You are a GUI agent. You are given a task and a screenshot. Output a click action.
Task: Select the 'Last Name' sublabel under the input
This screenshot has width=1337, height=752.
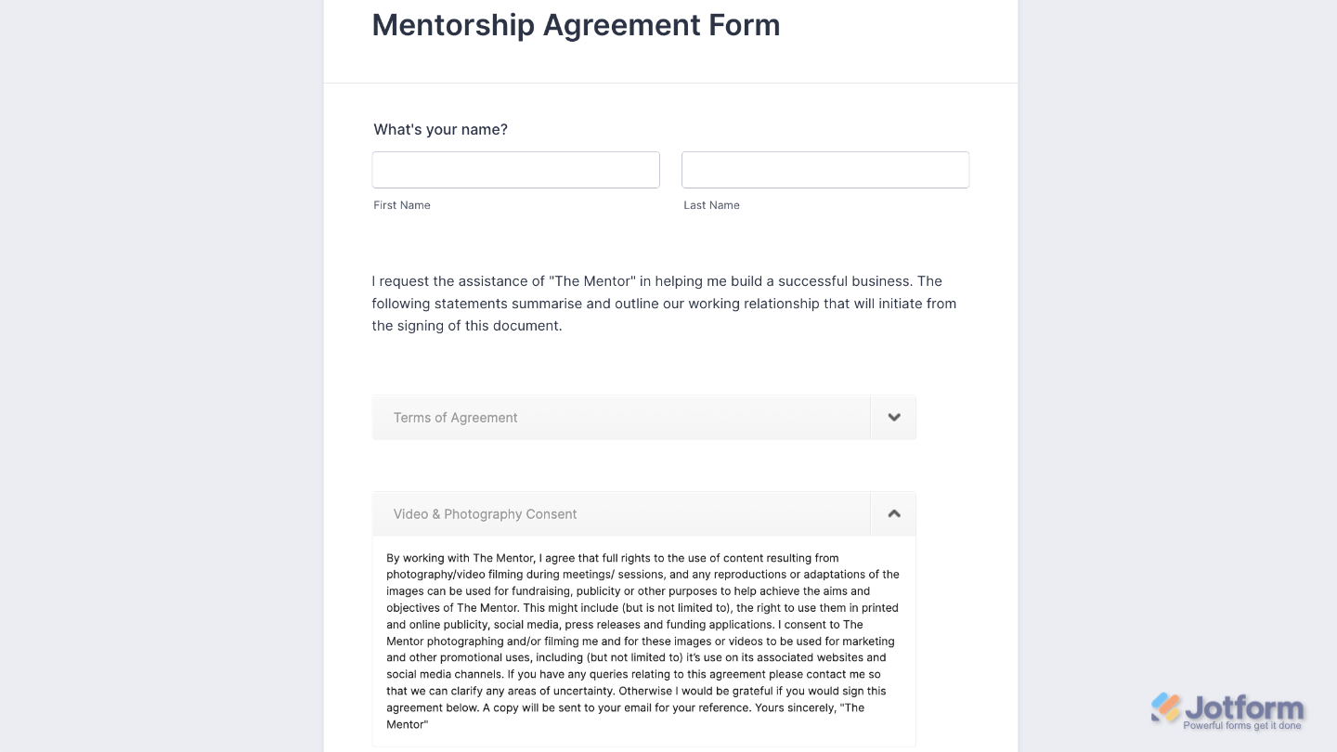(711, 205)
